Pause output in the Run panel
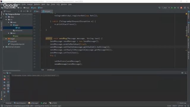Viewport: 190px width, 107px height. pos(4,82)
